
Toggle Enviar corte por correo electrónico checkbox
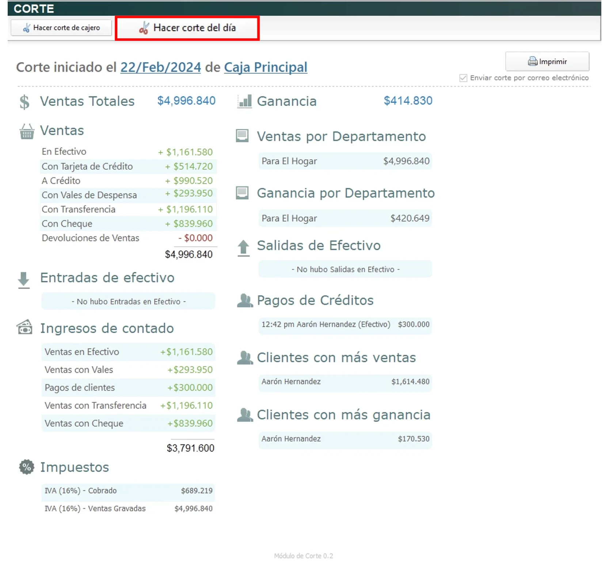point(463,78)
